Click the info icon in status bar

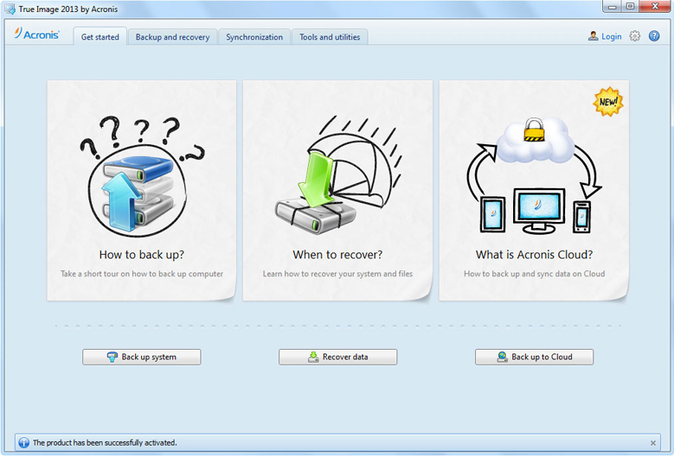coord(23,443)
